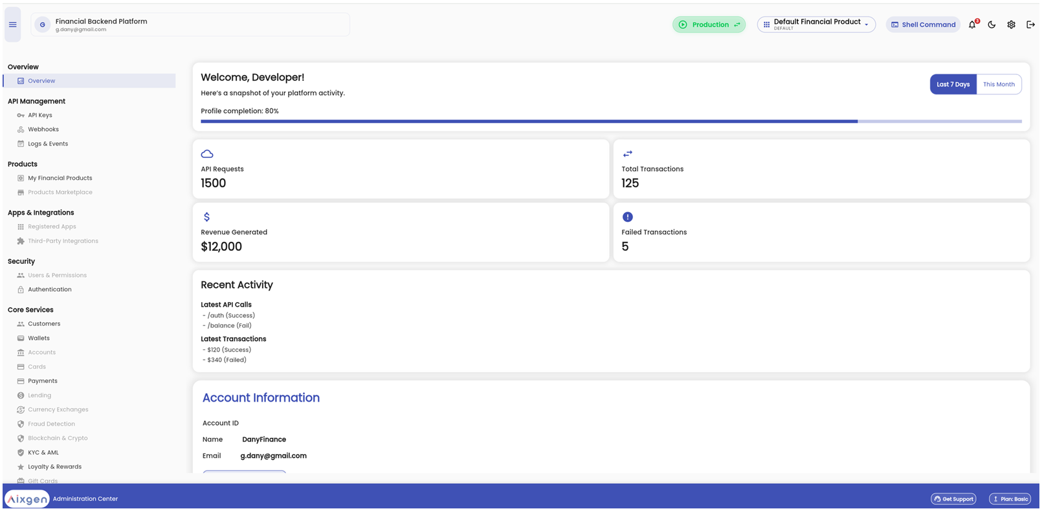Click the Plan: Basic button
Screen dimensions: 1042x511
point(1010,499)
